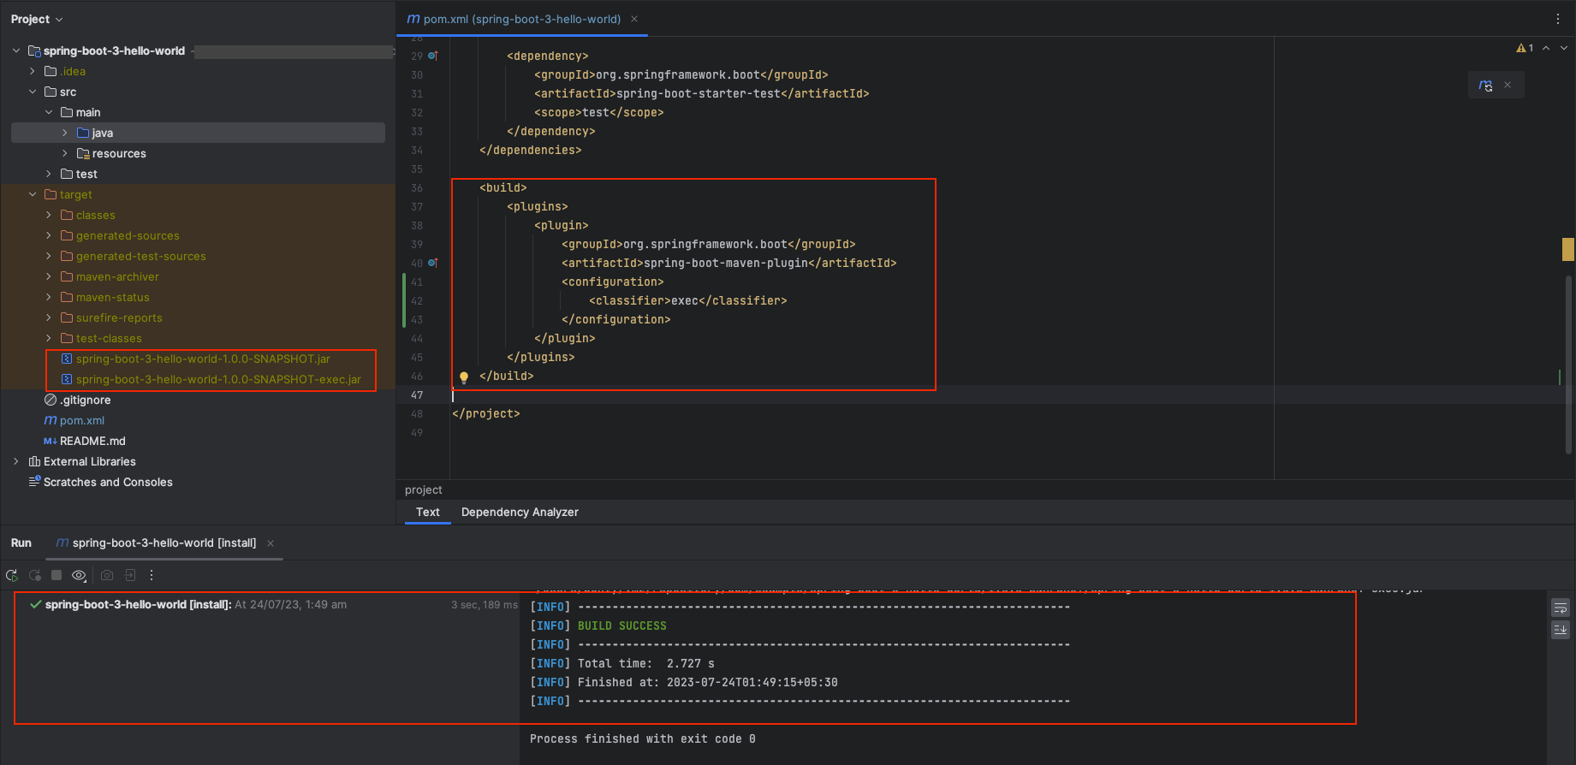1576x765 pixels.
Task: Select the maven-archiver folder
Action: coord(117,276)
